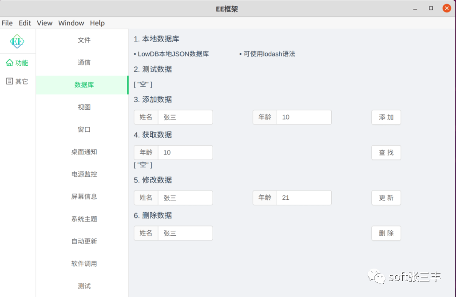Select the 系统主题 sidebar item
Screen dimensions: 456x297
[84, 219]
